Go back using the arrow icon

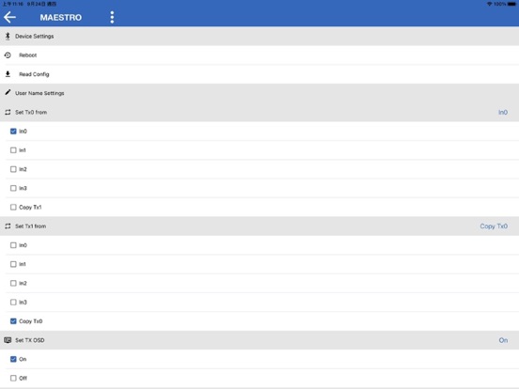click(x=9, y=17)
